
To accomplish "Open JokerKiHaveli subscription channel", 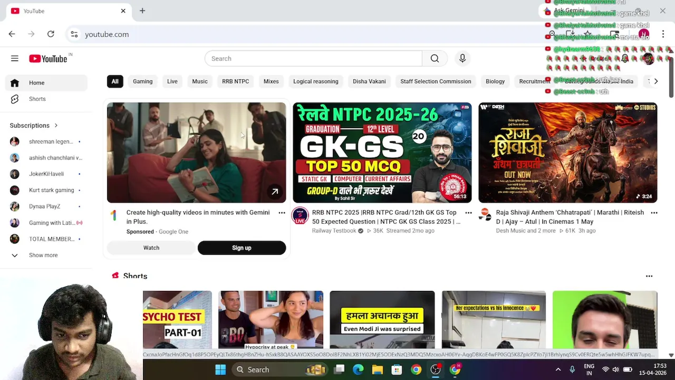I will 46,174.
